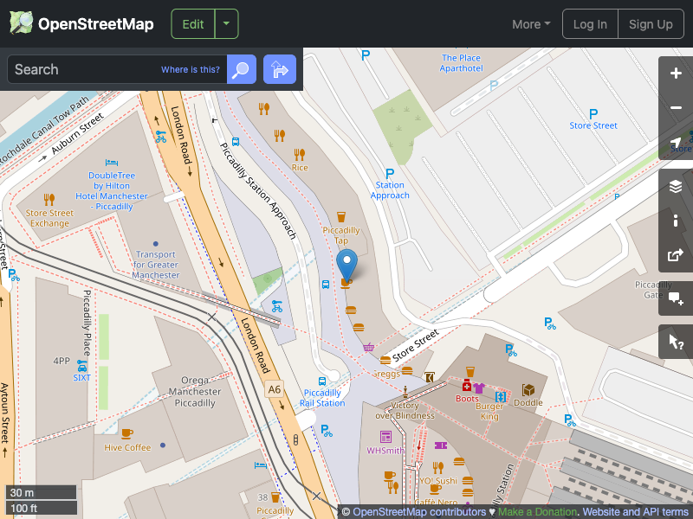Show the map key legend
This screenshot has height=519, width=693.
[x=676, y=221]
